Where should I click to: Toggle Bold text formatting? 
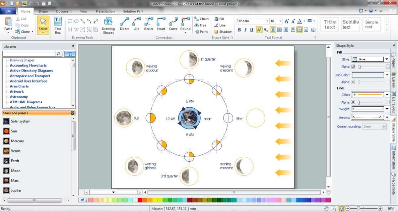(239, 30)
